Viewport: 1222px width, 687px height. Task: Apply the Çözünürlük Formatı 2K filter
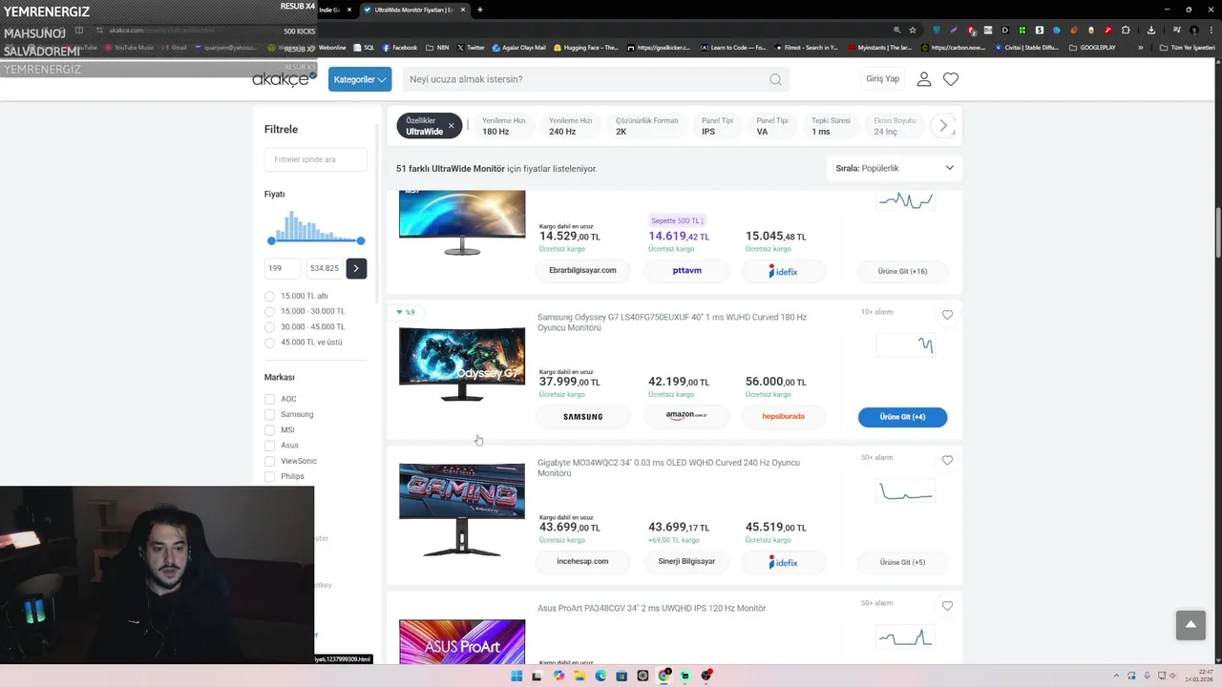646,126
